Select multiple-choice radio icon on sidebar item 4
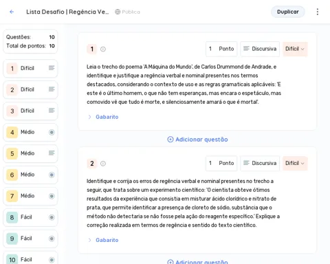 (52, 132)
